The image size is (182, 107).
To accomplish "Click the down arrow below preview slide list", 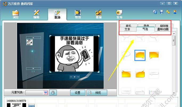I will [x=33, y=68].
